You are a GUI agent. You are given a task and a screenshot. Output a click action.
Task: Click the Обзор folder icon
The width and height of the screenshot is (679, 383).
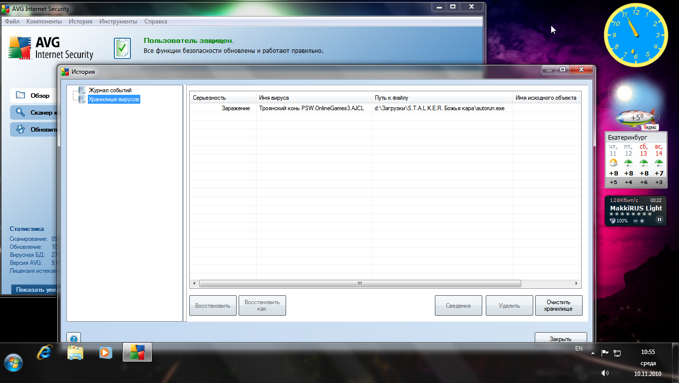pyautogui.click(x=20, y=95)
